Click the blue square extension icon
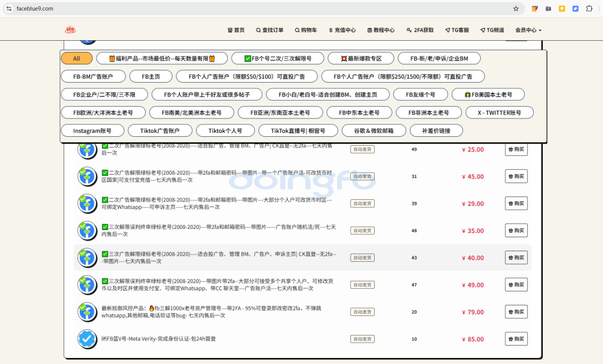Image resolution: width=603 pixels, height=364 pixels. point(575,8)
